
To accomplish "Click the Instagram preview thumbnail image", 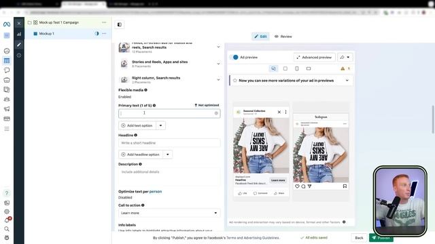I will (321, 155).
